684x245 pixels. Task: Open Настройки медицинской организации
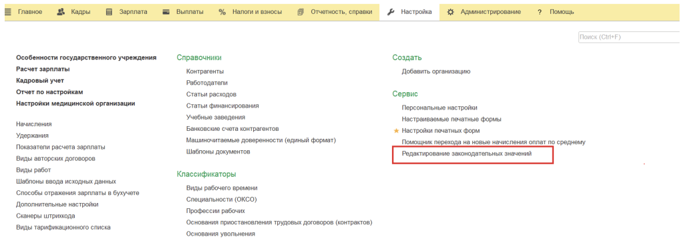pos(75,103)
